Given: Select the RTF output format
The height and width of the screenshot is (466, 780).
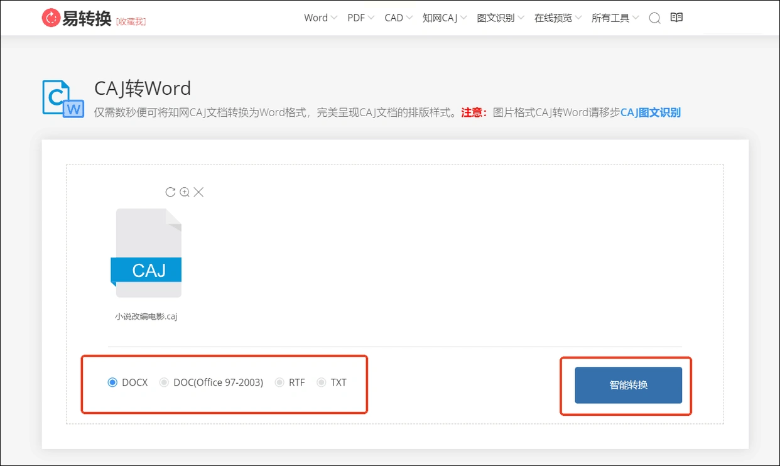Looking at the screenshot, I should tap(290, 382).
